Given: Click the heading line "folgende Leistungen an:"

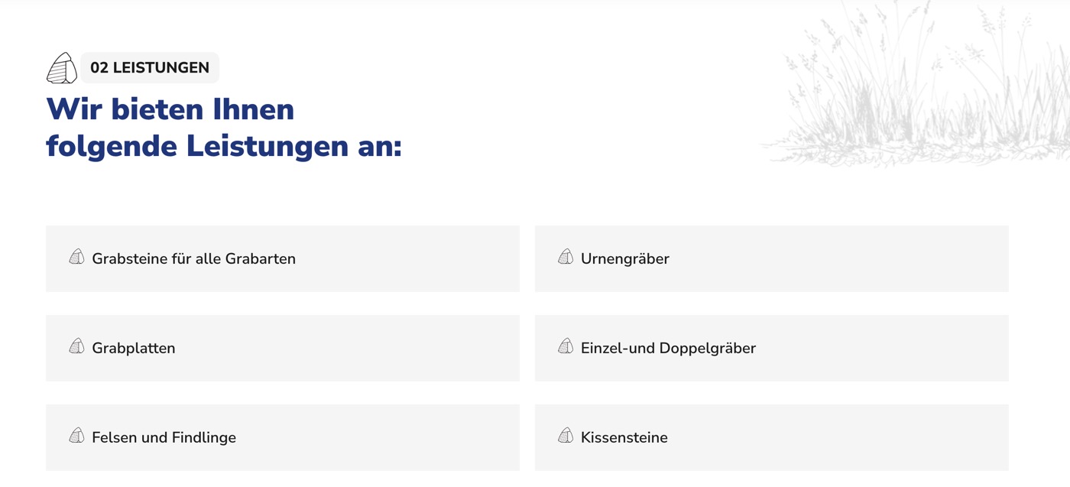Looking at the screenshot, I should coord(223,146).
